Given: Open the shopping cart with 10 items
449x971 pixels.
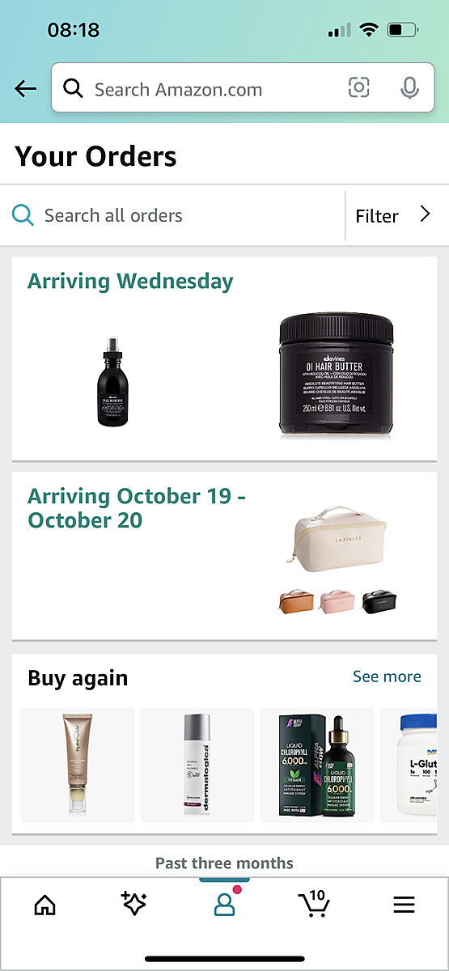Looking at the screenshot, I should click(x=314, y=902).
